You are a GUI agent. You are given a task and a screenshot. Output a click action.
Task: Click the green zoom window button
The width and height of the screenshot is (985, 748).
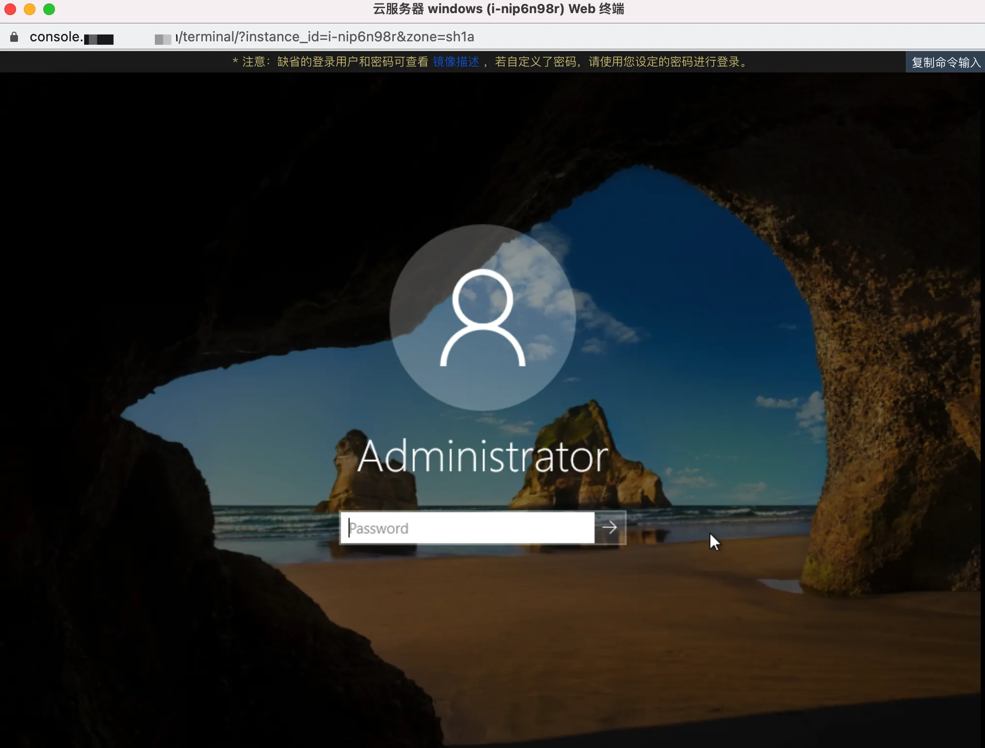click(x=49, y=9)
